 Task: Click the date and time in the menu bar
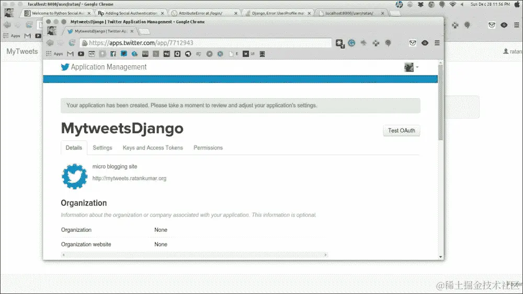[490, 4]
